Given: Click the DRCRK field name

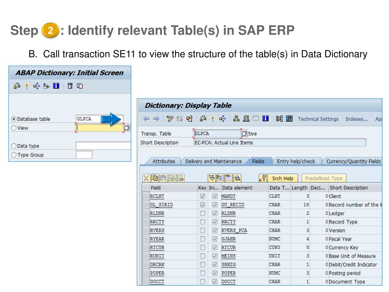Looking at the screenshot, I should pyautogui.click(x=157, y=265).
